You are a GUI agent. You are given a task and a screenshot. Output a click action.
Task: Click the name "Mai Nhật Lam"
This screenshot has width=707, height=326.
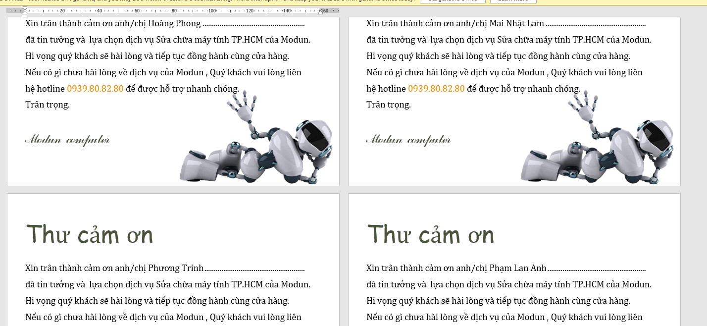pos(516,23)
